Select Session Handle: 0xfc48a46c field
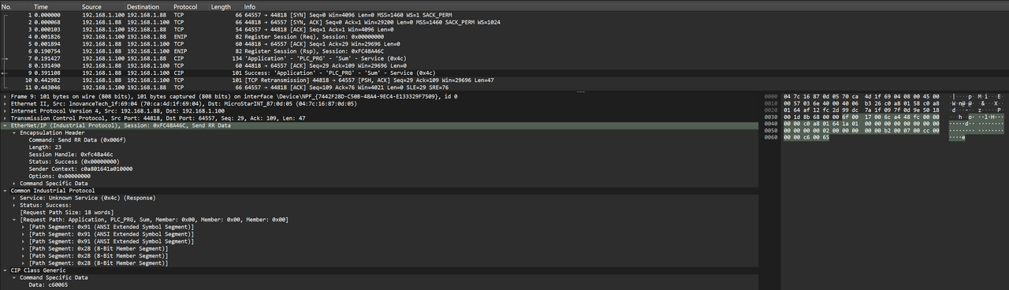1009x290 pixels. [71, 154]
